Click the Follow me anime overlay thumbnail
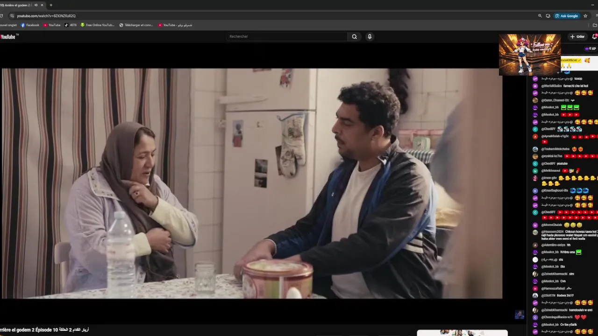Image resolution: width=598 pixels, height=336 pixels. pos(530,55)
